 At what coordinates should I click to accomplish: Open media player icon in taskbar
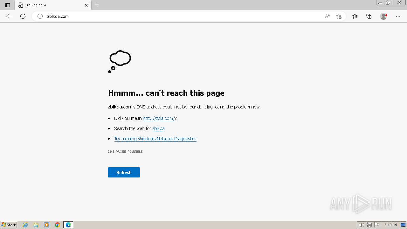(x=47, y=225)
